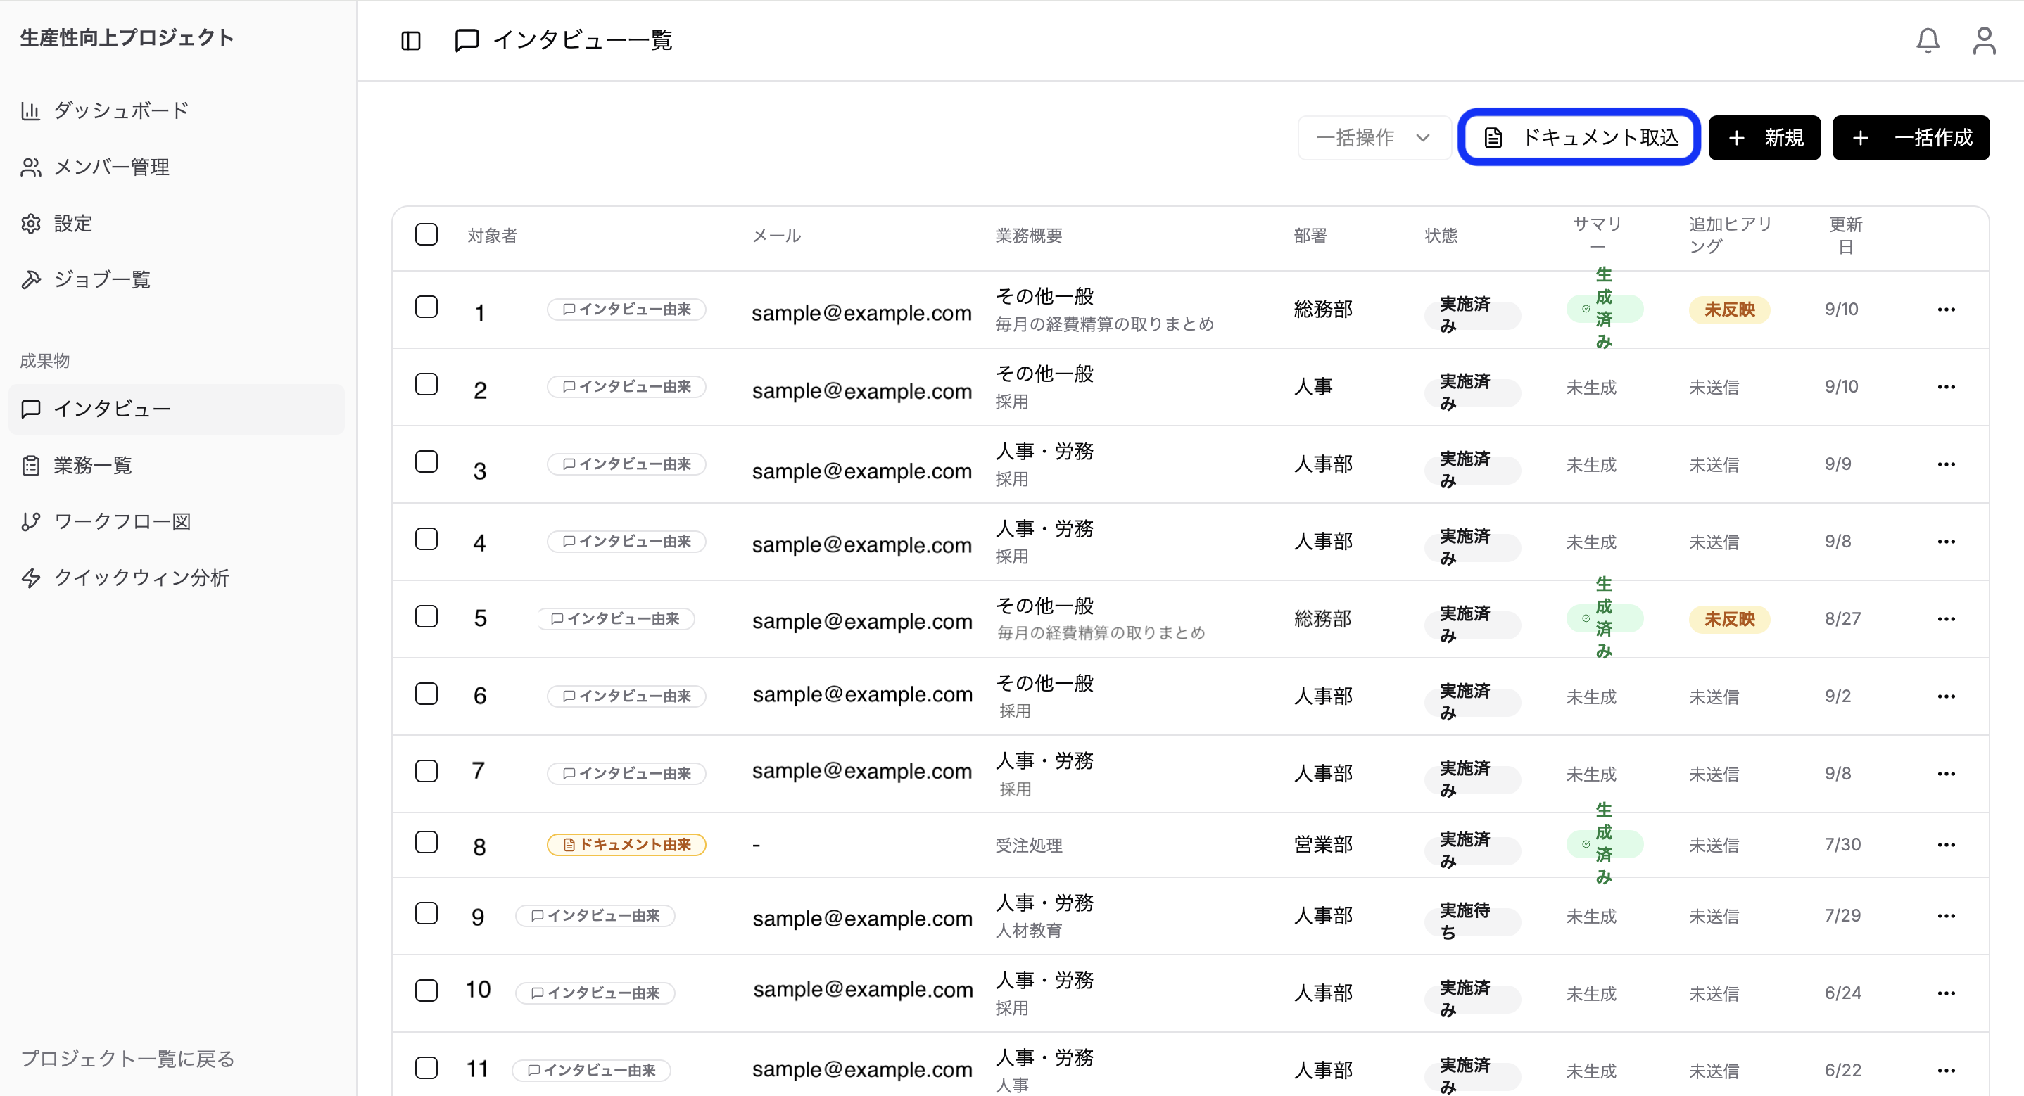Open row 10 three-dot menu
Image resolution: width=2024 pixels, height=1096 pixels.
coord(1946,993)
